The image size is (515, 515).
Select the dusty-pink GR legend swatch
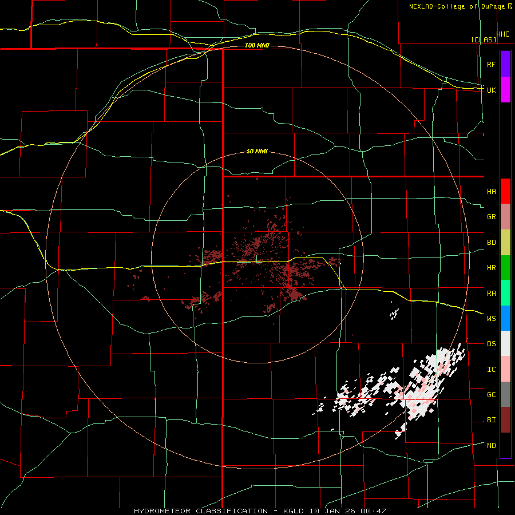tap(505, 217)
